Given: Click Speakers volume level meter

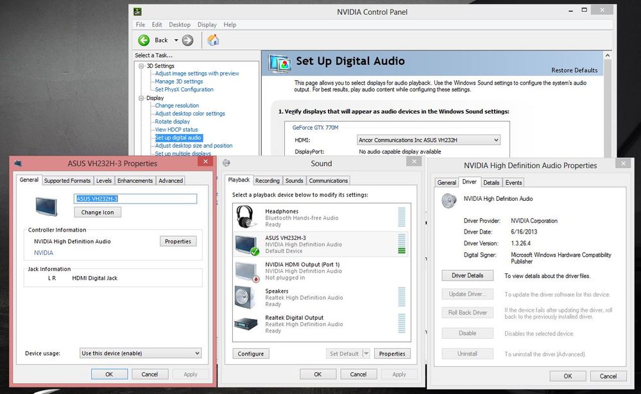Looking at the screenshot, I should [x=402, y=296].
